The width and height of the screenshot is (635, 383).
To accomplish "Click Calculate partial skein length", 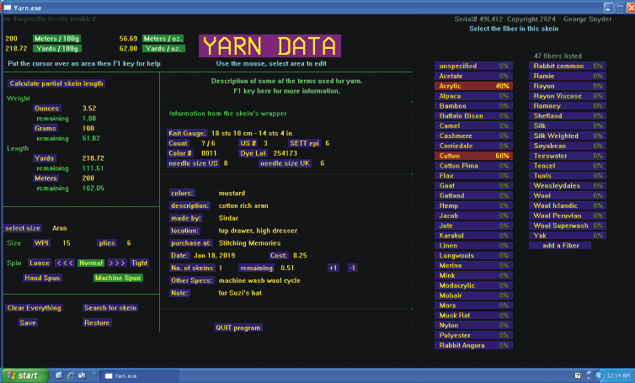I will pyautogui.click(x=56, y=83).
